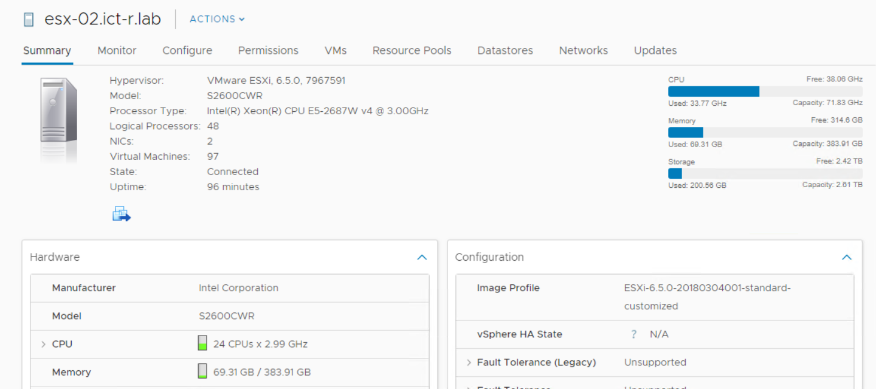This screenshot has height=389, width=876.
Task: Click the Processor Type value Intel Xeon E5-2687W
Action: coord(317,111)
